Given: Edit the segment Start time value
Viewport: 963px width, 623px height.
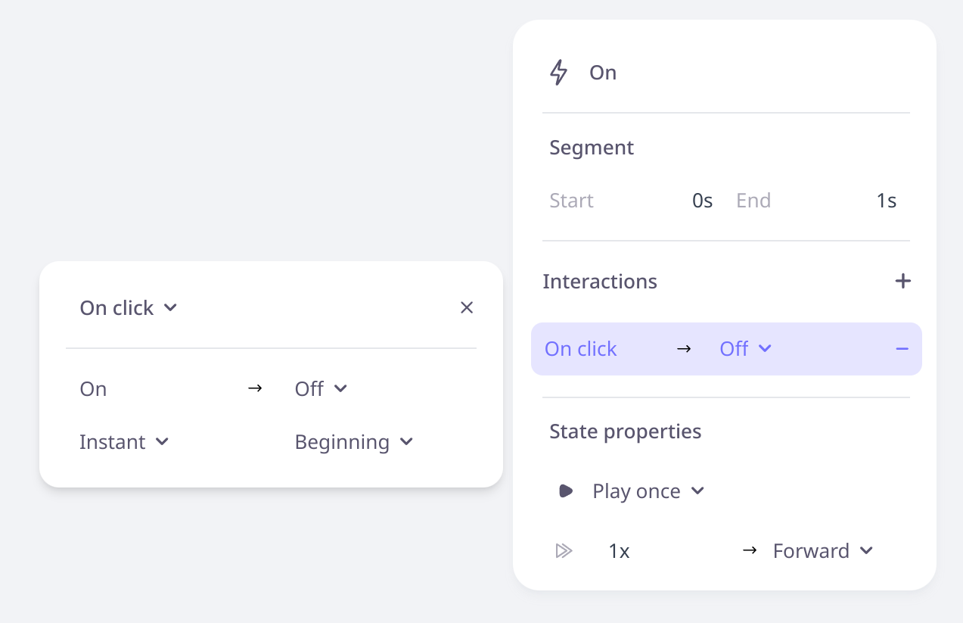Looking at the screenshot, I should [x=702, y=201].
